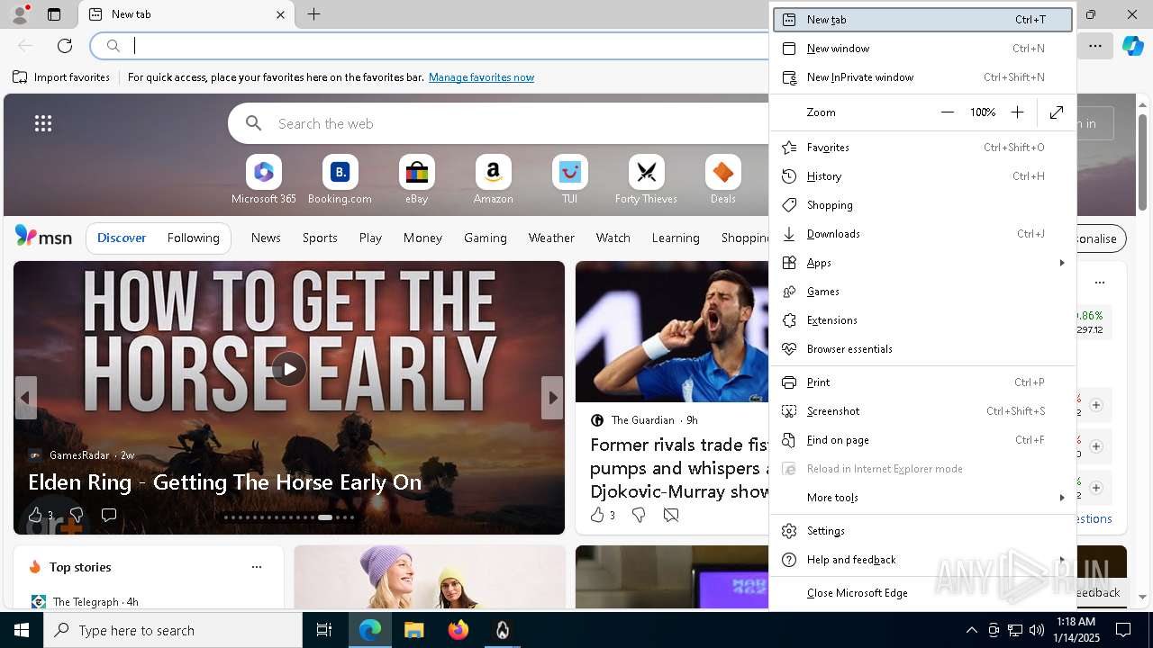The image size is (1153, 648).
Task: Click Import favorites button
Action: tap(61, 77)
